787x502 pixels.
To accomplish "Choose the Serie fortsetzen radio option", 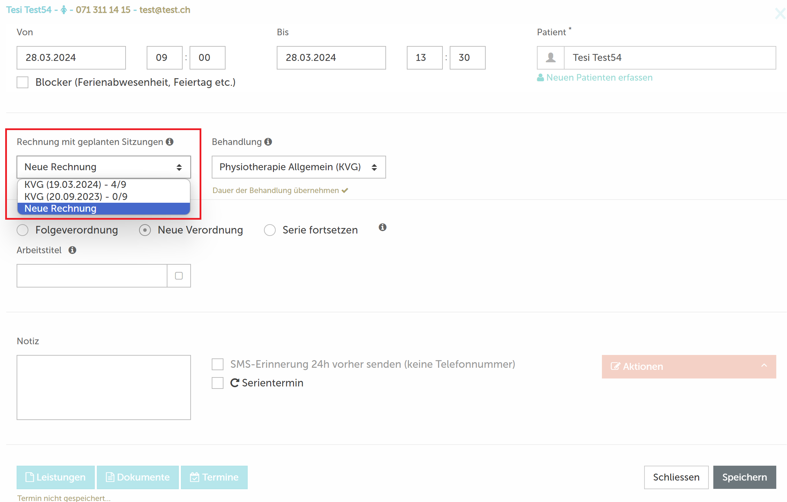I will [270, 230].
